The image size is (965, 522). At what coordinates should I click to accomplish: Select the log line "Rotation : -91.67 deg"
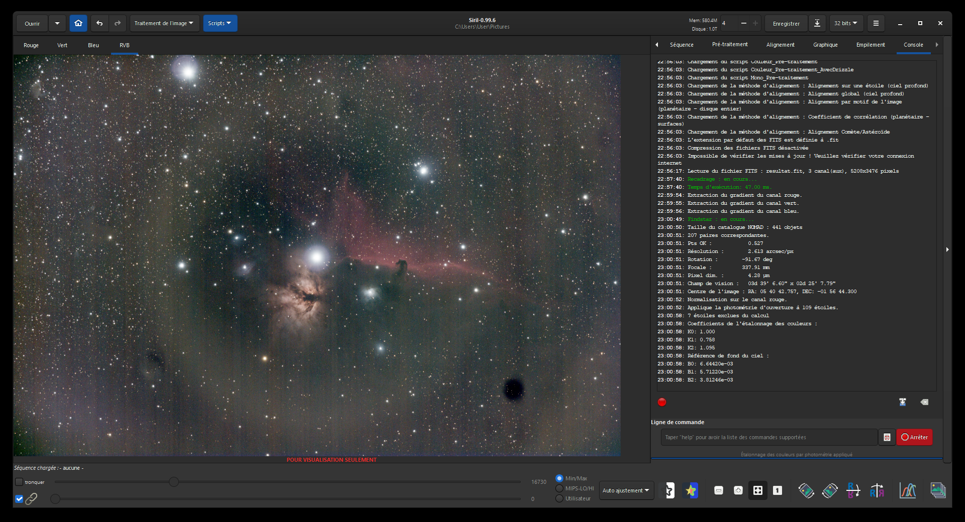coord(715,259)
